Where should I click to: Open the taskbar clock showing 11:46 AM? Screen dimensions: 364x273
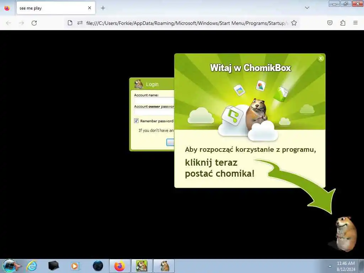pos(346,266)
